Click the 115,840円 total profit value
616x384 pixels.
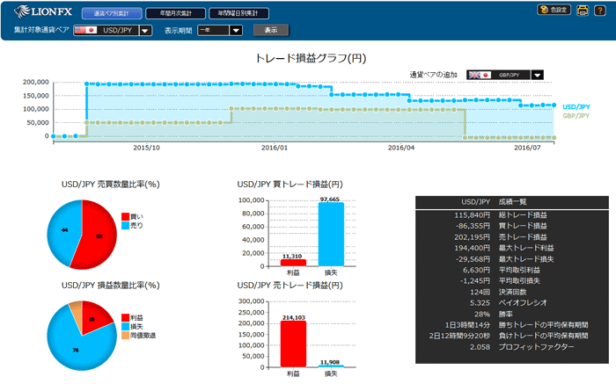[472, 215]
